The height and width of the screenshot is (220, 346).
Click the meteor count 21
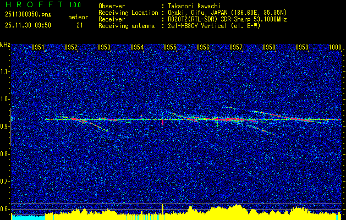[x=80, y=25]
